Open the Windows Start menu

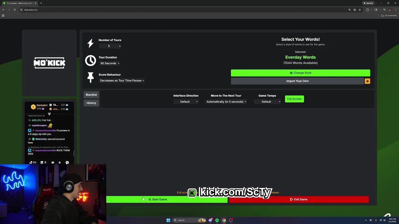[168, 220]
